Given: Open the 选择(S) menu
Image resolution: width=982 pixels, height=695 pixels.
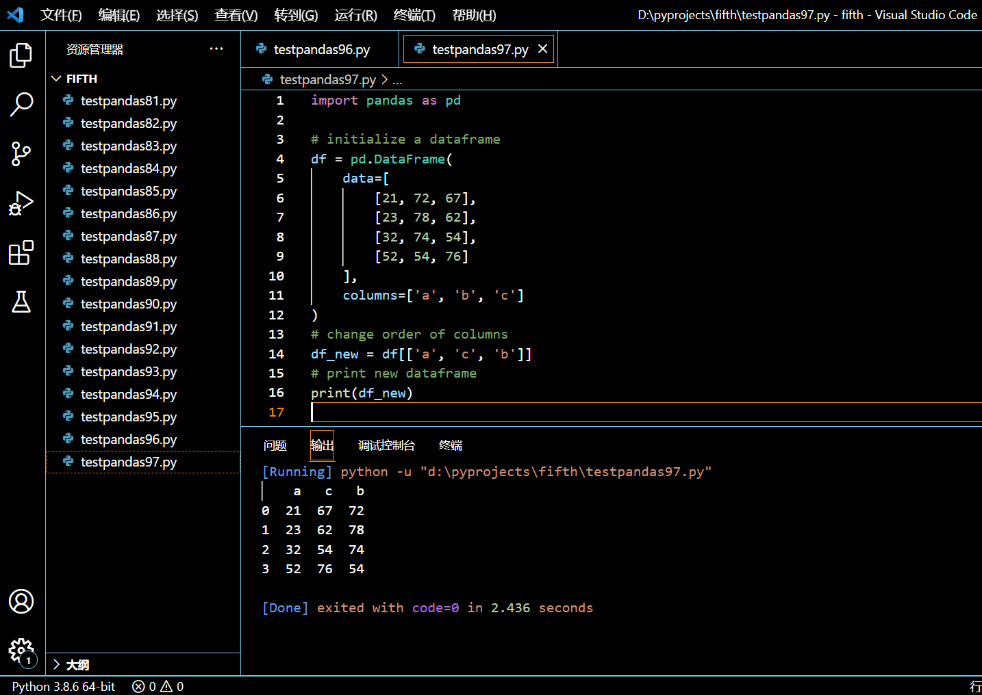Looking at the screenshot, I should (177, 15).
